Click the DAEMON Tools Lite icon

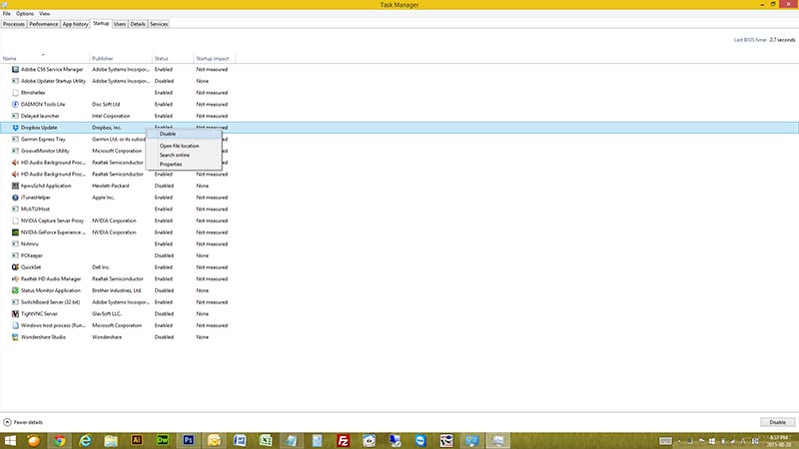[15, 105]
